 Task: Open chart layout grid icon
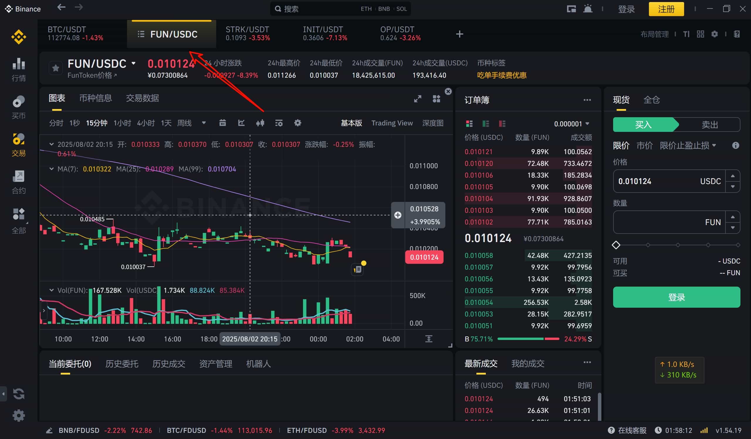pyautogui.click(x=436, y=99)
